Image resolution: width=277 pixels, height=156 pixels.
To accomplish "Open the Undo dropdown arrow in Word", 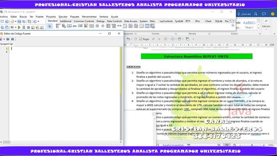I will pos(132,39).
